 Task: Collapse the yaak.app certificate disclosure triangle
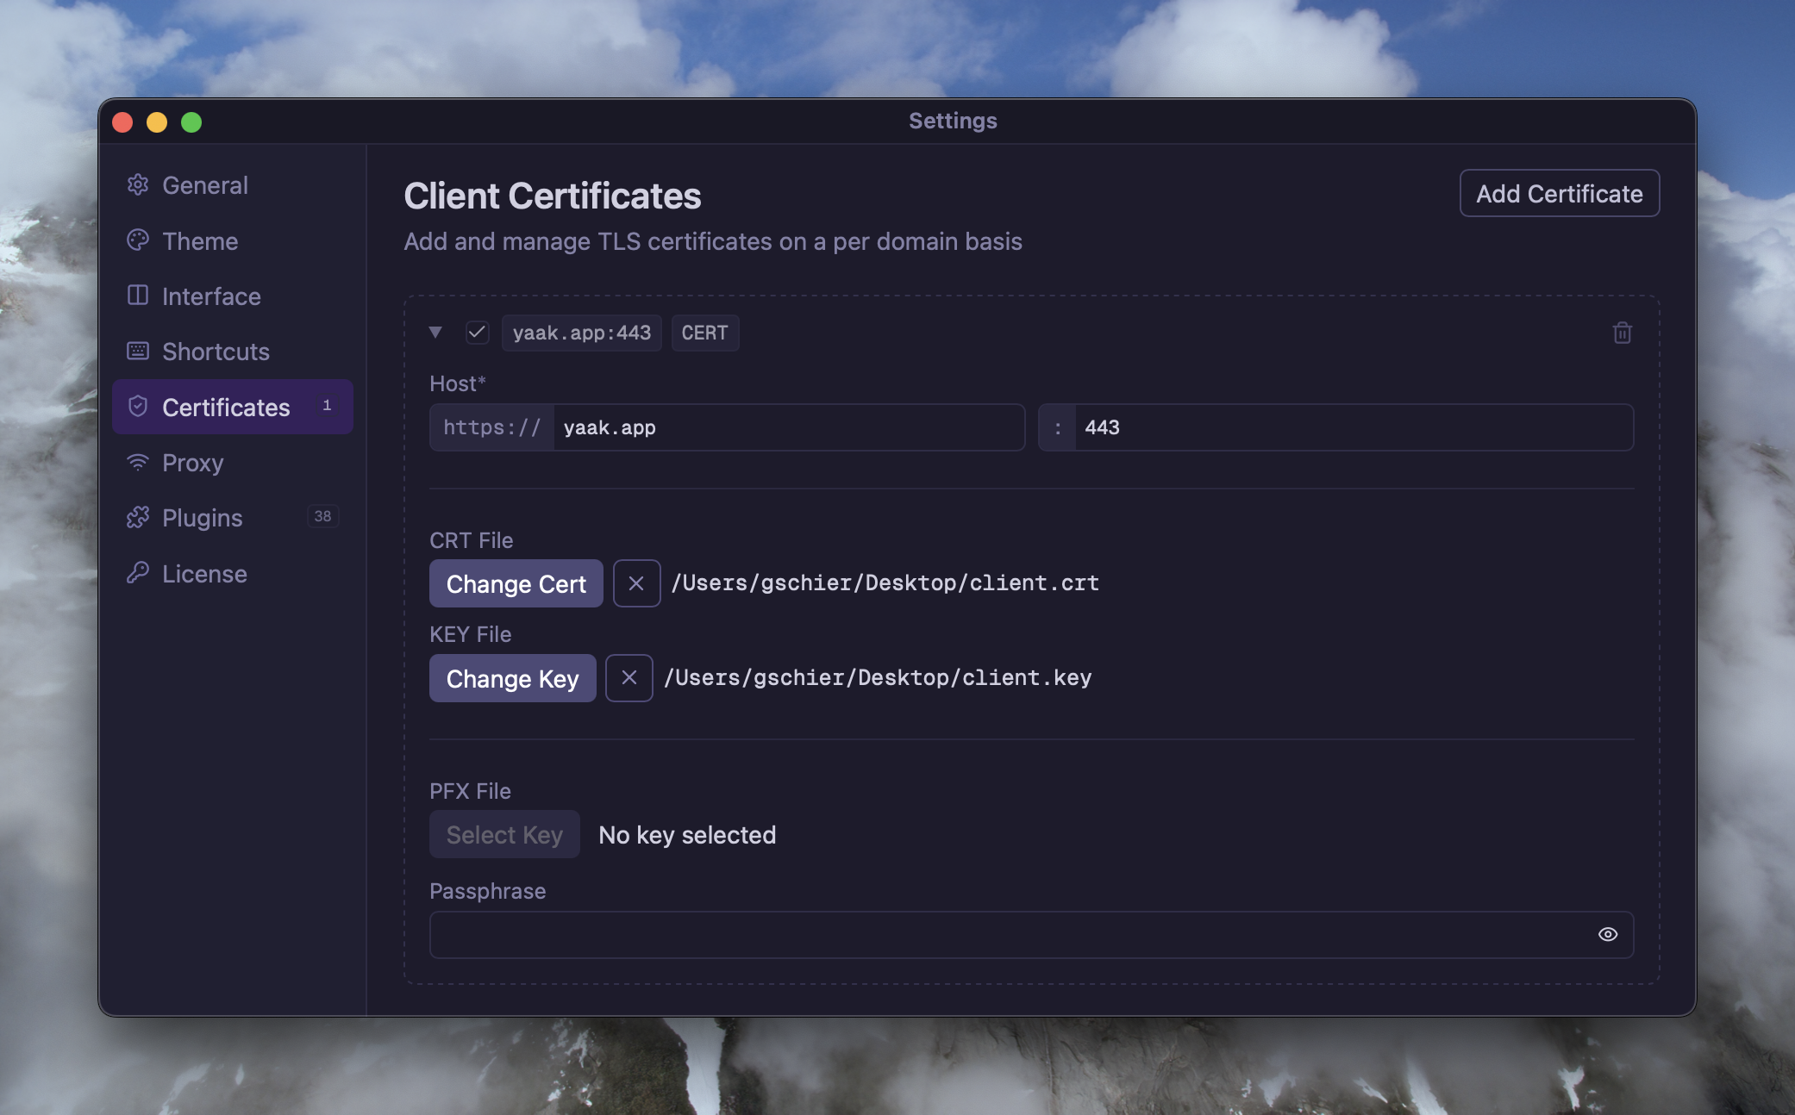coord(435,333)
